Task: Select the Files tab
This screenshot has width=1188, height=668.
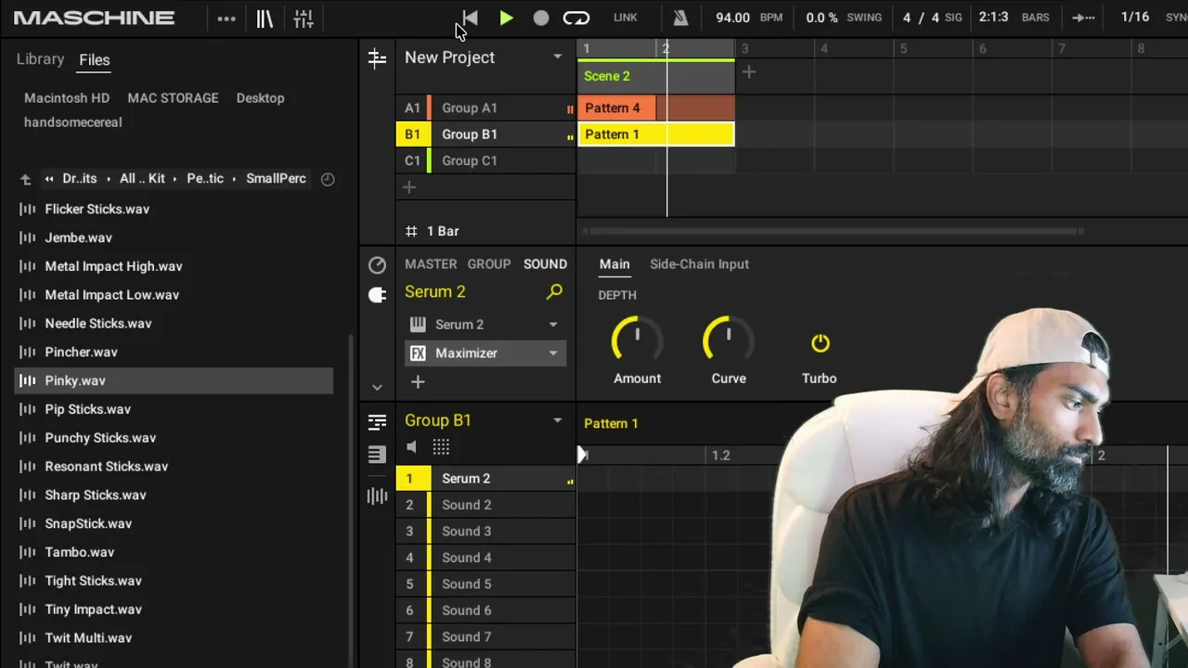Action: [95, 59]
